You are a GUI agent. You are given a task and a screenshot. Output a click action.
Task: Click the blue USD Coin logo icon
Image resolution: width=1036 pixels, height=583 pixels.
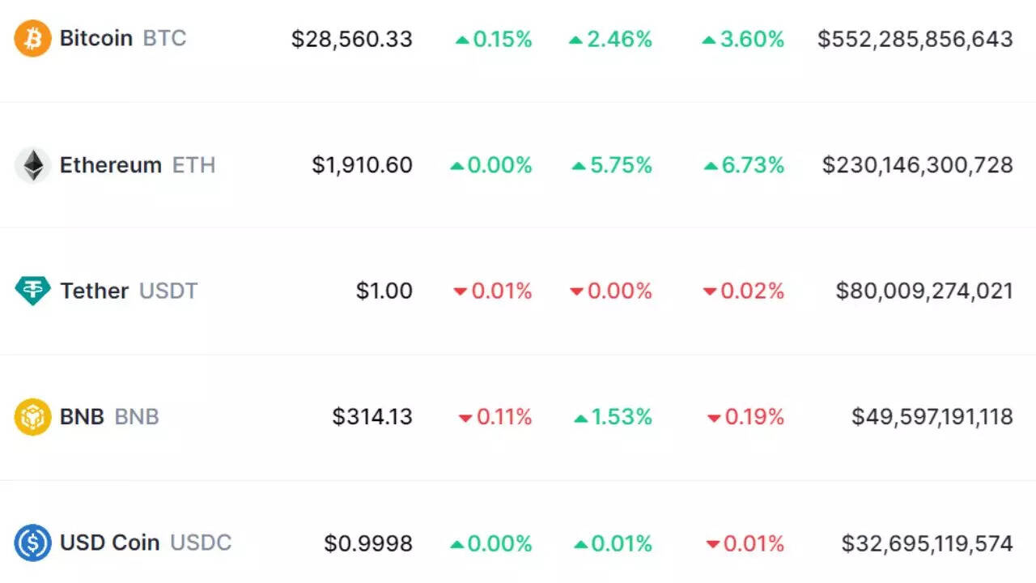32,543
